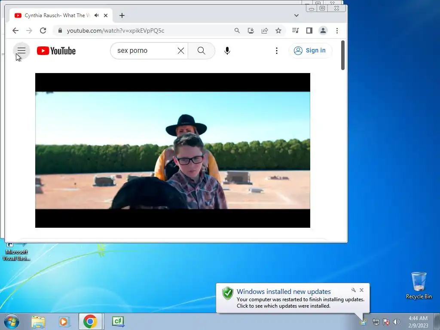440x330 pixels.
Task: Click the Sign in button
Action: coord(310,51)
